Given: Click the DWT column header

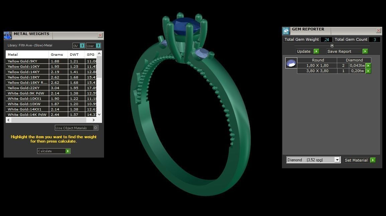Looking at the screenshot, I should click(x=76, y=54).
